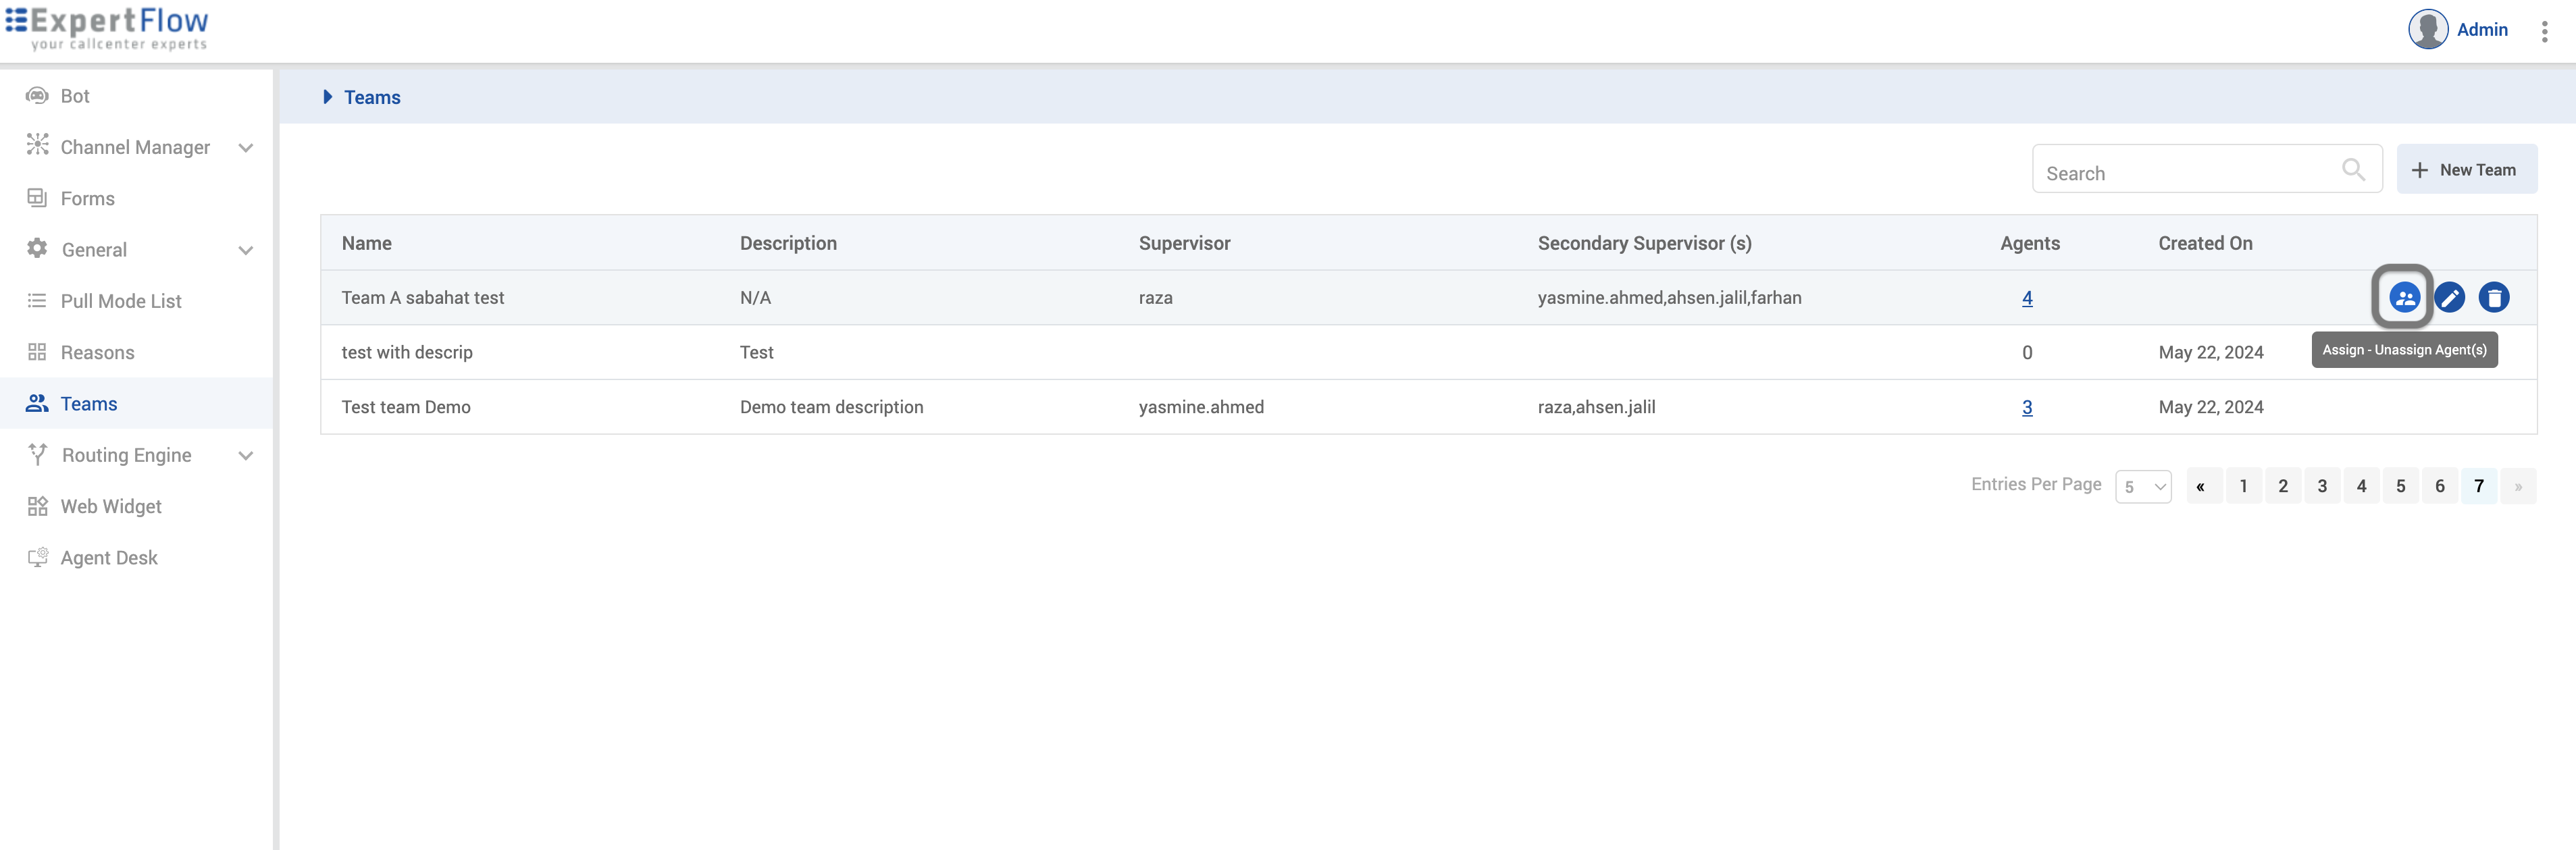The width and height of the screenshot is (2576, 850).
Task: Open the Agent Desk menu item
Action: 108,558
